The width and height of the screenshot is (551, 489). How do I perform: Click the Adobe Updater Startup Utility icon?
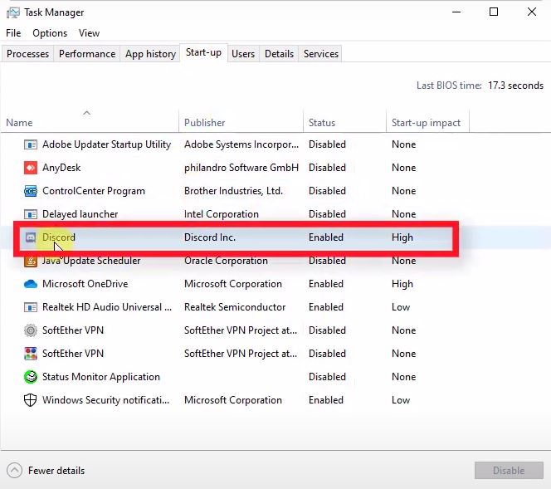(x=31, y=144)
